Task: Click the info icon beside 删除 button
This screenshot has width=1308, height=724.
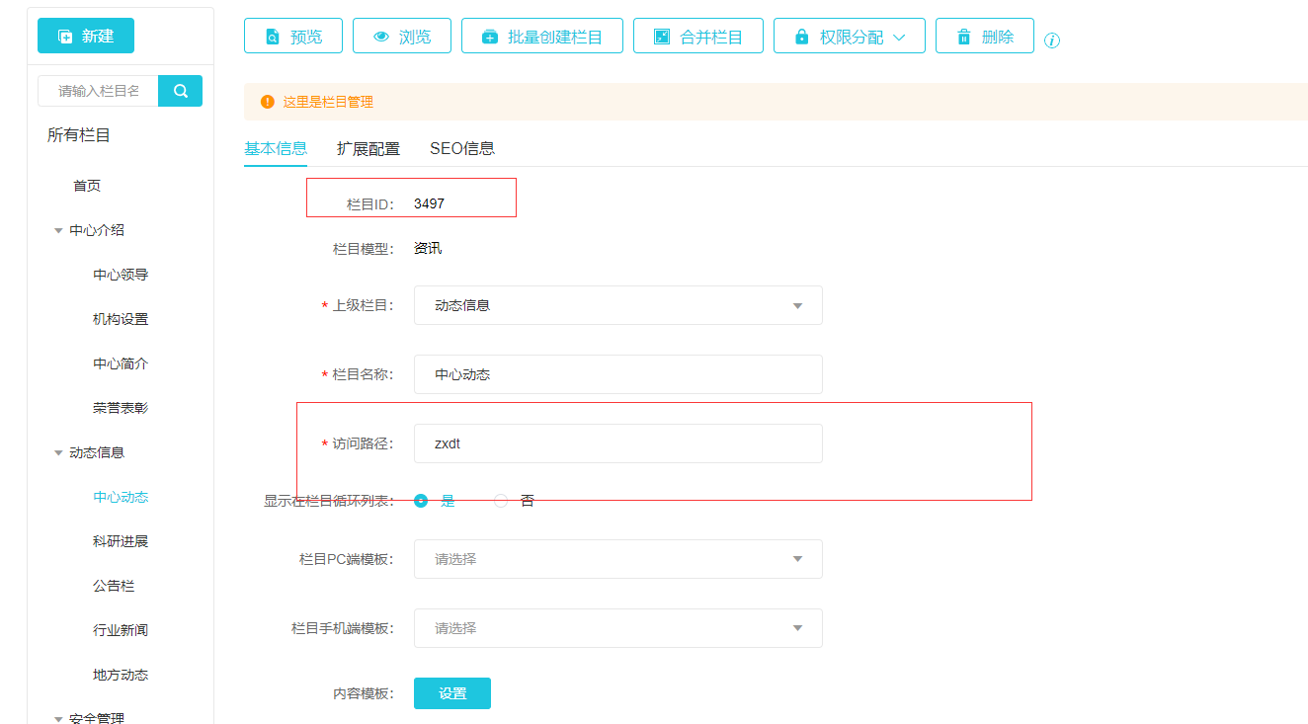Action: (x=1052, y=40)
